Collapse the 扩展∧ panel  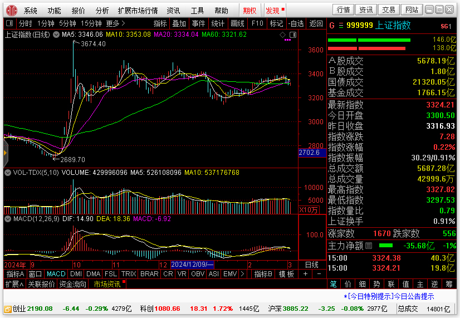tap(14, 284)
